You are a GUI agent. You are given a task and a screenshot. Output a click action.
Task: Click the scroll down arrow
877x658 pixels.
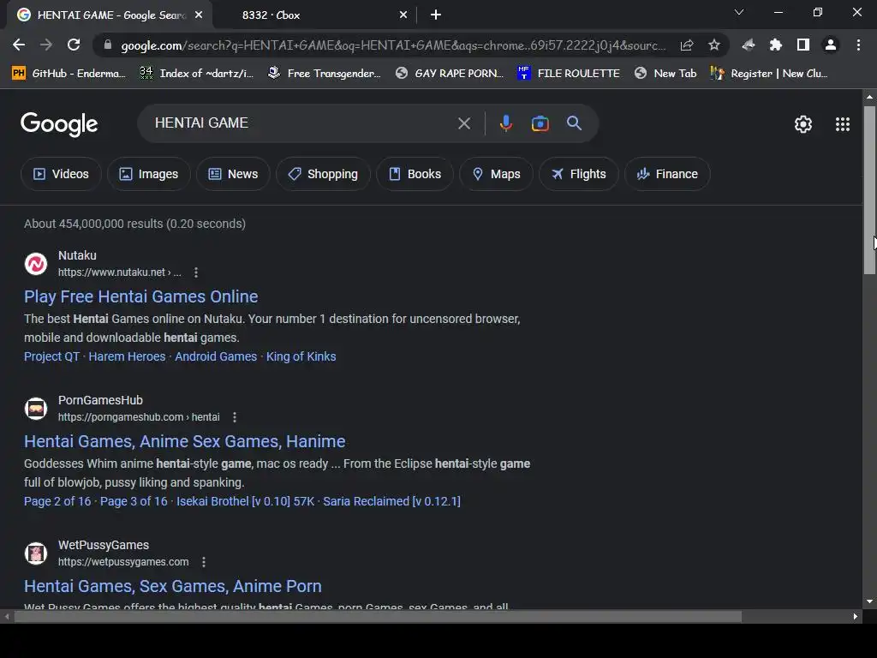(869, 602)
